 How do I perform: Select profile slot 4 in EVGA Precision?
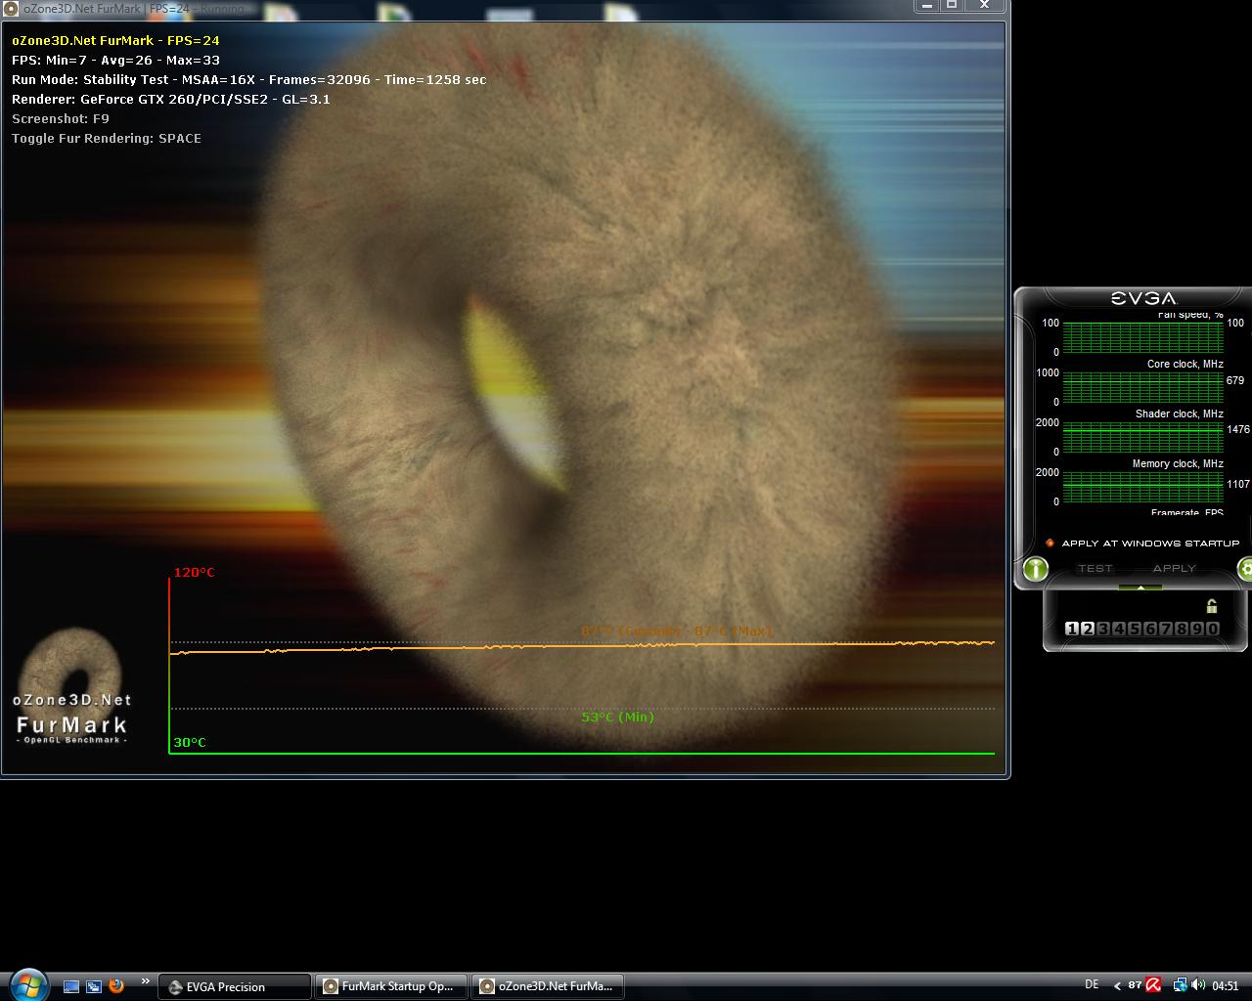coord(1119,629)
